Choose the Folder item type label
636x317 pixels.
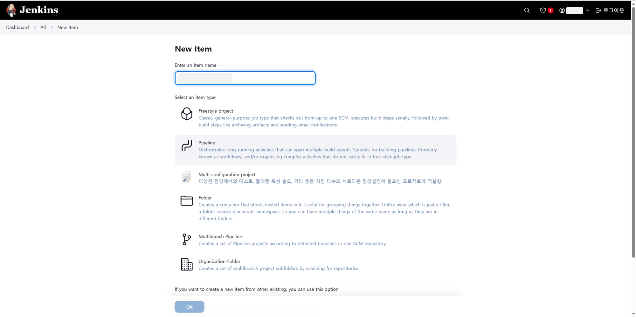(x=205, y=198)
